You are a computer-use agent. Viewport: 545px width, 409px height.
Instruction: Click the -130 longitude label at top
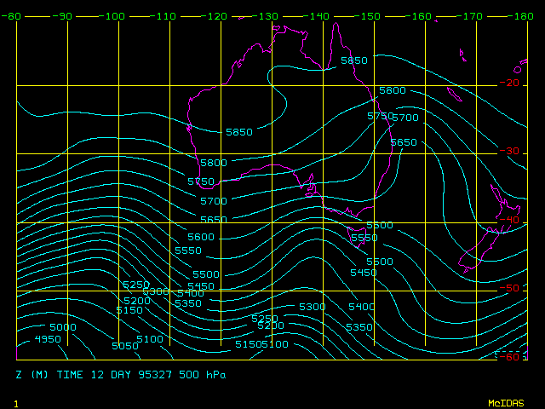coord(267,16)
